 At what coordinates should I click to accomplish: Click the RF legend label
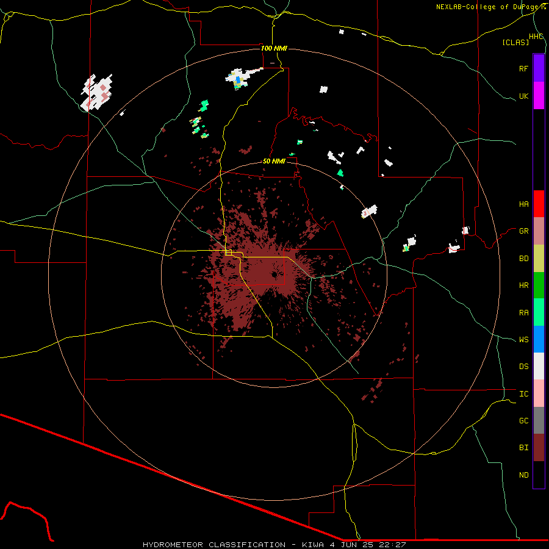[523, 68]
